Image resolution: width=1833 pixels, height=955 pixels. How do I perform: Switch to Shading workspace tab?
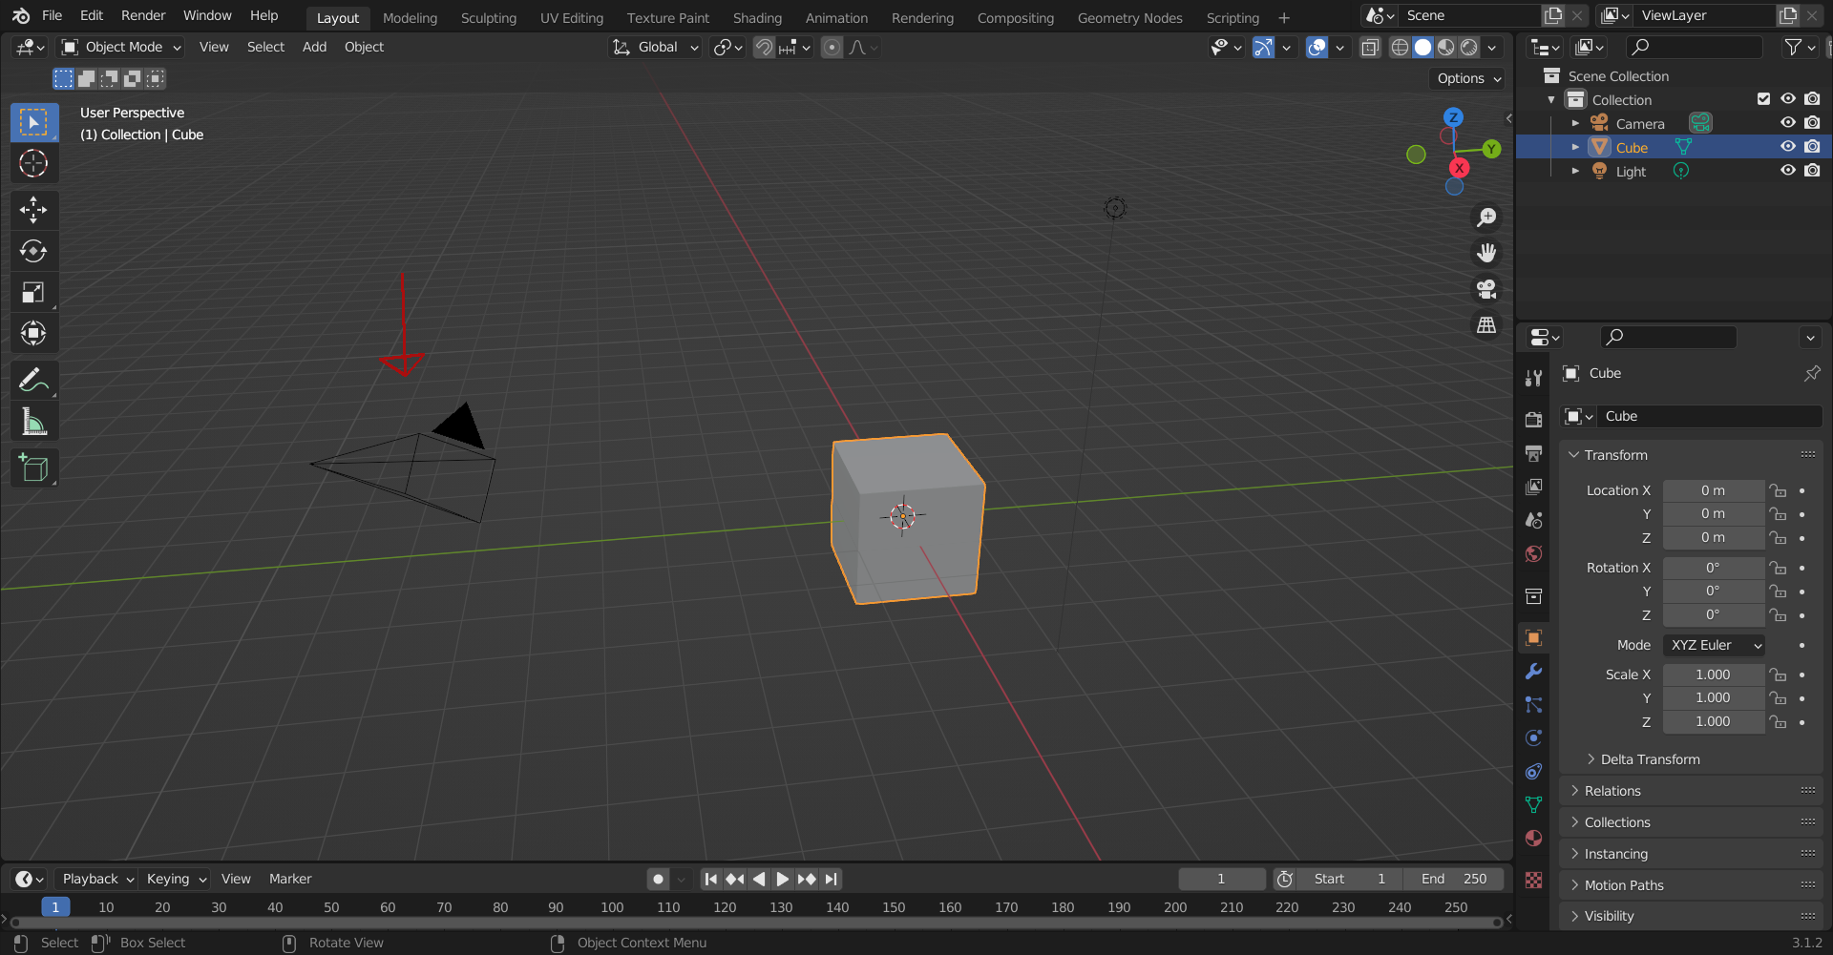tap(757, 17)
